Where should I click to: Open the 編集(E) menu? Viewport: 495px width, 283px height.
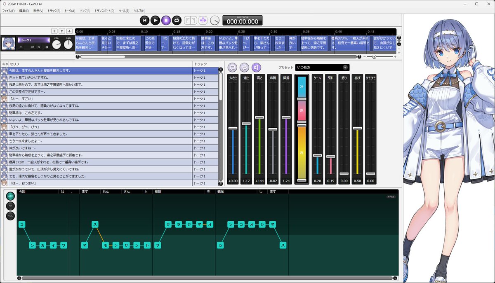tap(24, 11)
